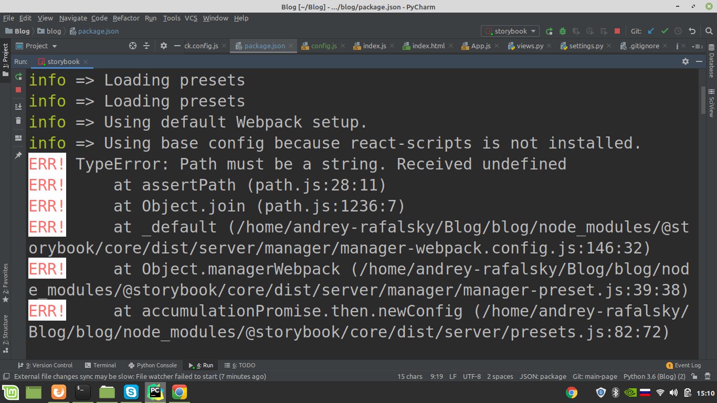Update project with the blue Git arrow
The height and width of the screenshot is (403, 717).
(x=651, y=31)
